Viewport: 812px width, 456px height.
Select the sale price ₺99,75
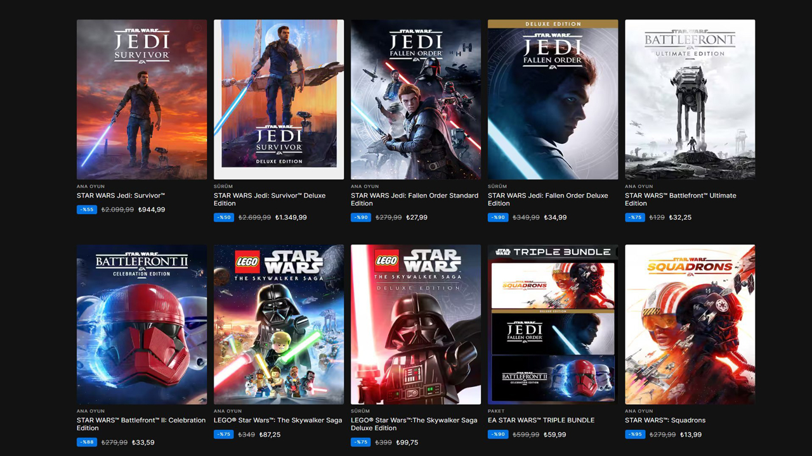[407, 442]
